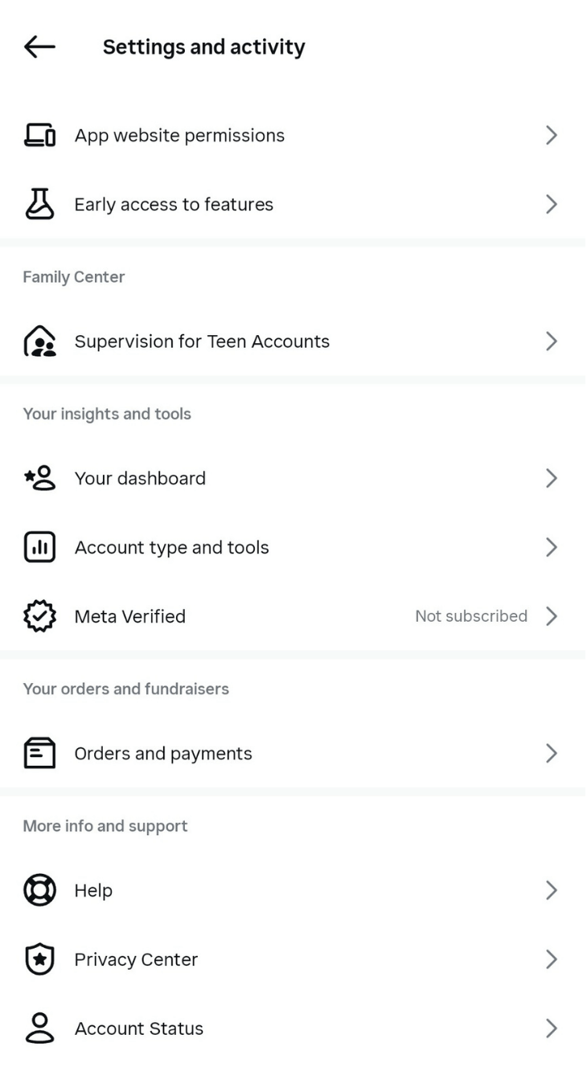Tap the Supervision house icon

[39, 341]
